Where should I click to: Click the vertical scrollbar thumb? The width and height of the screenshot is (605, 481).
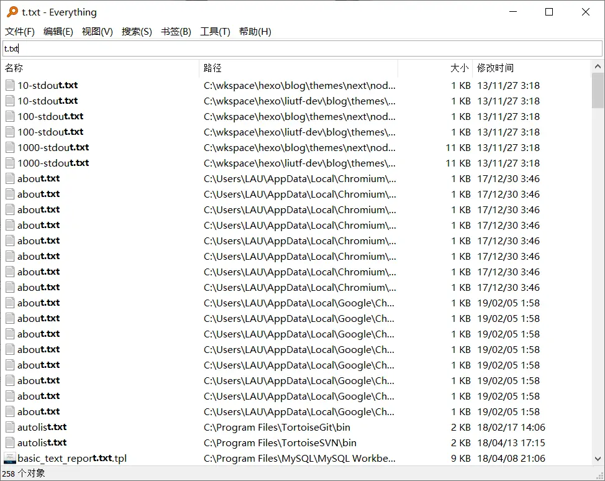pyautogui.click(x=598, y=90)
